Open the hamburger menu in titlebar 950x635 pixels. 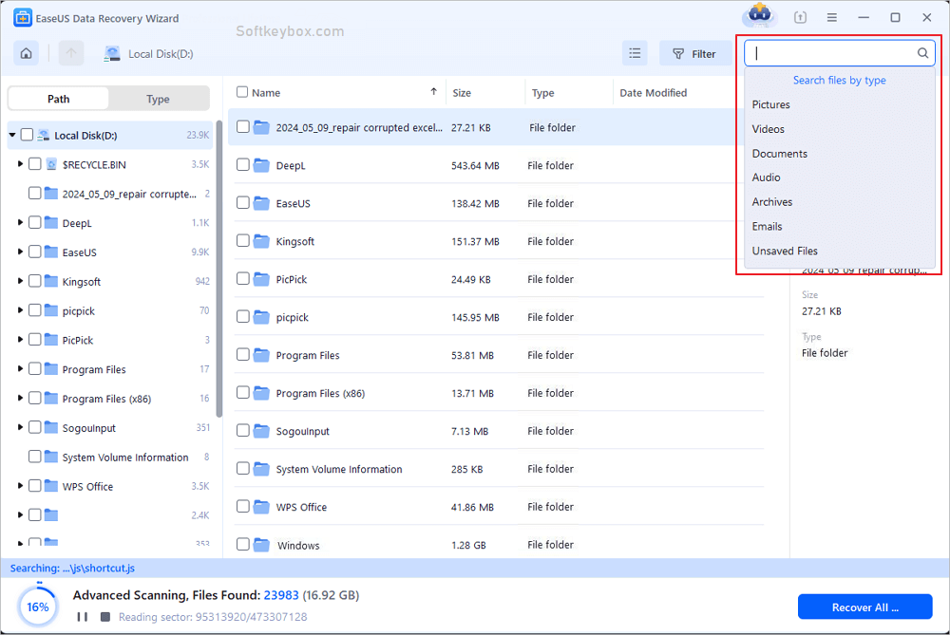pyautogui.click(x=832, y=16)
